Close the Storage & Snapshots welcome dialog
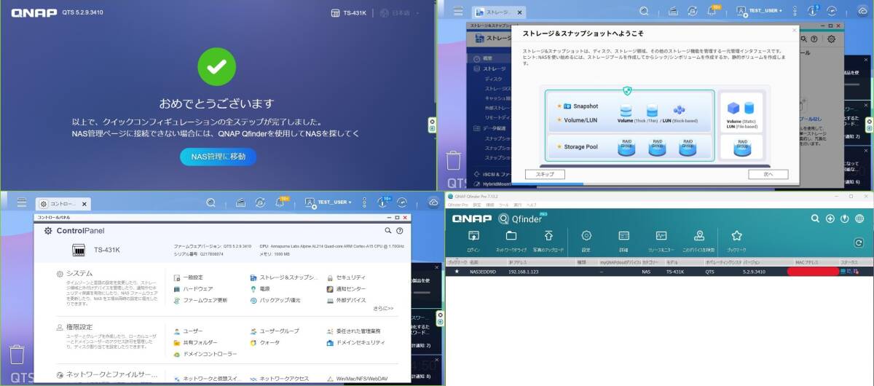 [793, 30]
